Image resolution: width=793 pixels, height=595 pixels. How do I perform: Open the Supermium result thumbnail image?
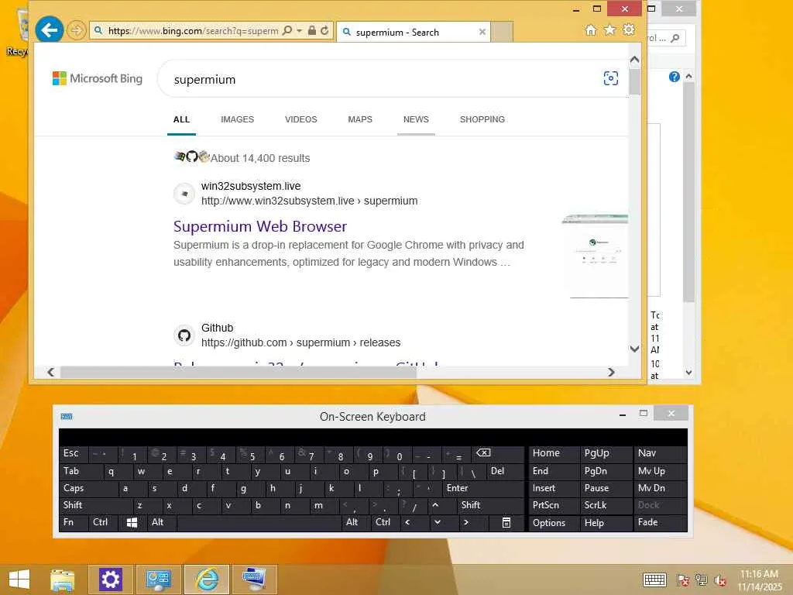point(596,256)
